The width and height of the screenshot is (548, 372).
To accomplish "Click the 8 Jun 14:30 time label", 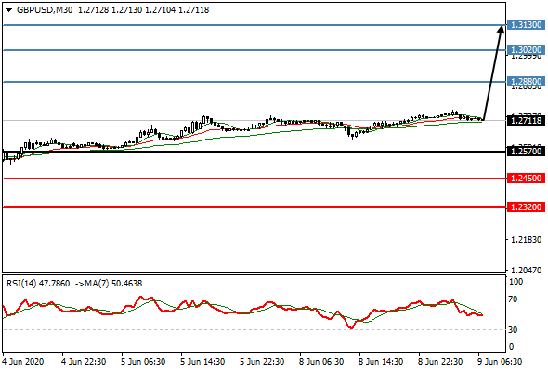I will pyautogui.click(x=381, y=362).
